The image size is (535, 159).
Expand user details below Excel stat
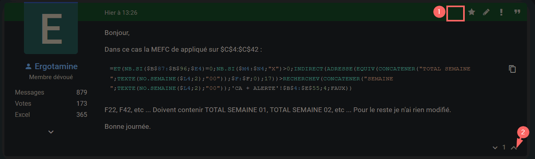tap(51, 132)
